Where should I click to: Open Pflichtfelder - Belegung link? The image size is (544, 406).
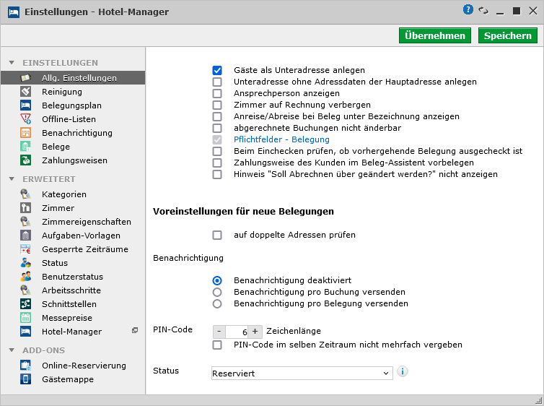pos(281,139)
